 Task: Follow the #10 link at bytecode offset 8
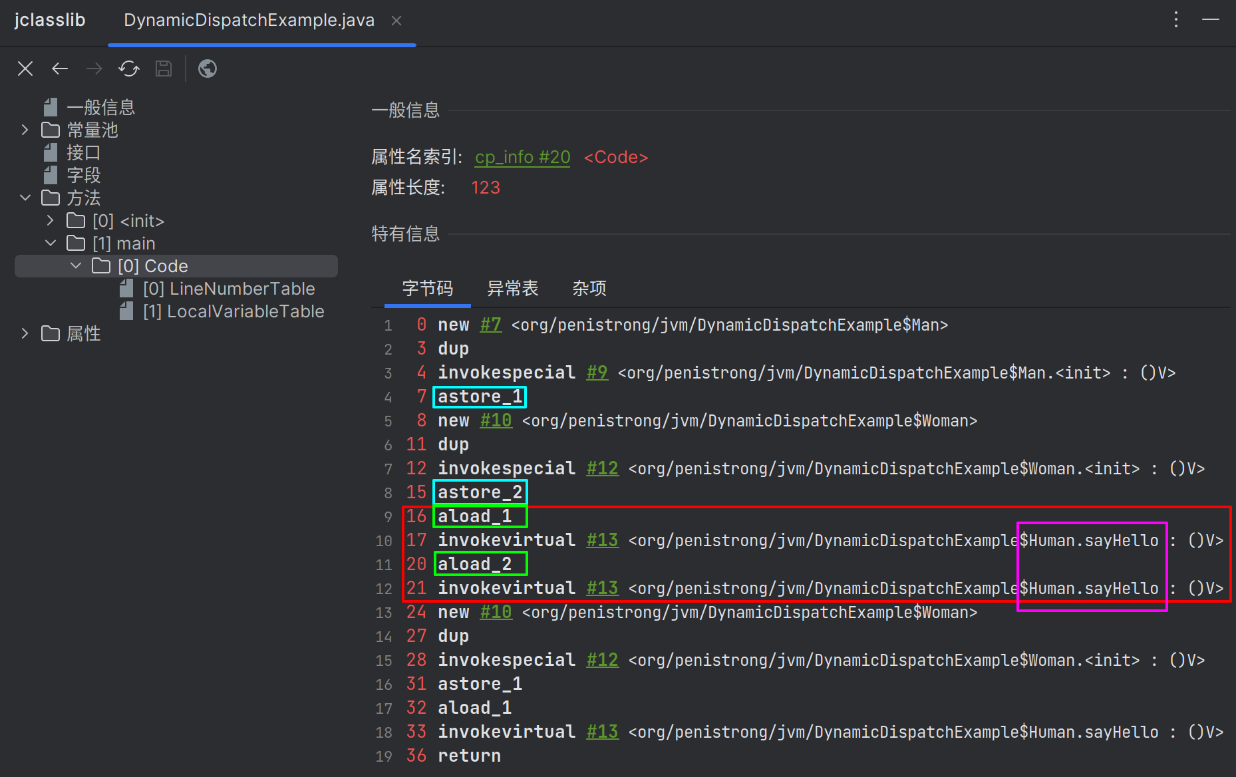(496, 420)
